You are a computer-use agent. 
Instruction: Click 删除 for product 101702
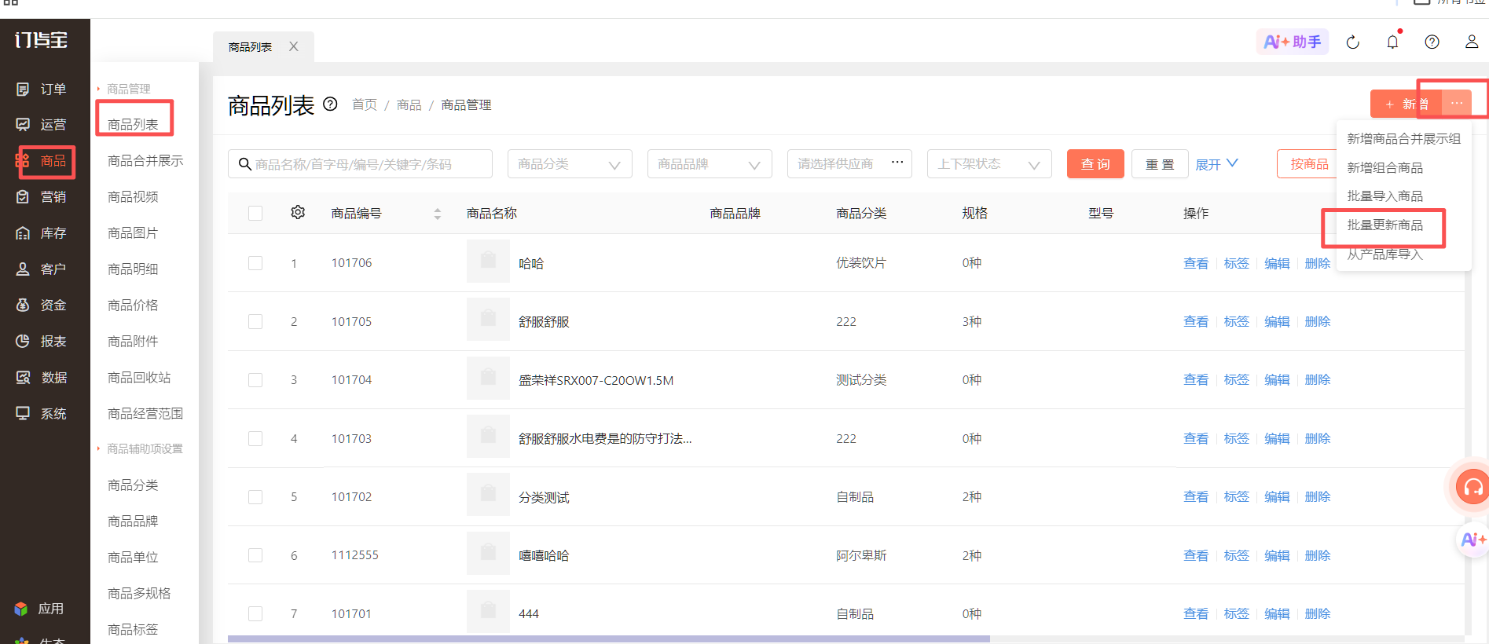(x=1318, y=497)
